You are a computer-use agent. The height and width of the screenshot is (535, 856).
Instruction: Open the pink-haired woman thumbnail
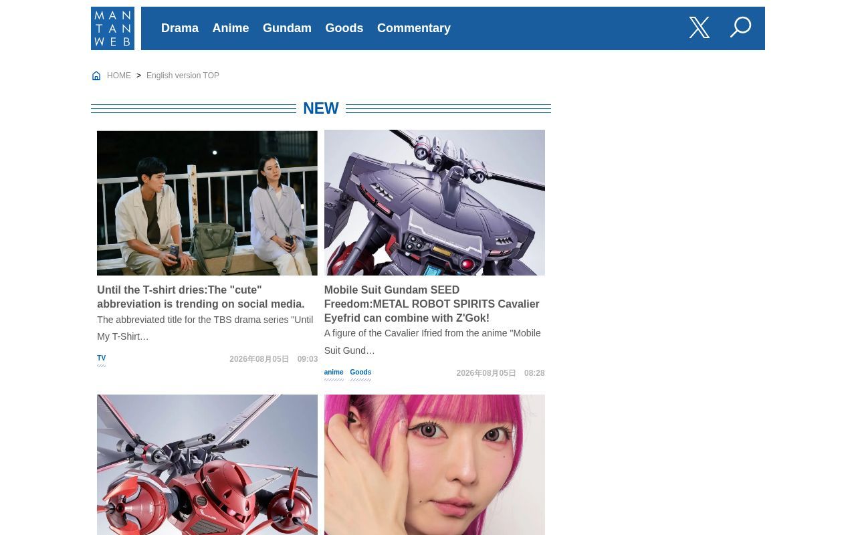435,465
